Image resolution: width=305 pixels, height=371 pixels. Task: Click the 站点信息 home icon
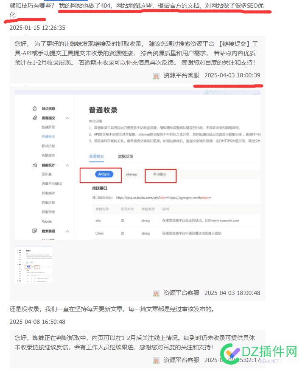tap(35, 108)
